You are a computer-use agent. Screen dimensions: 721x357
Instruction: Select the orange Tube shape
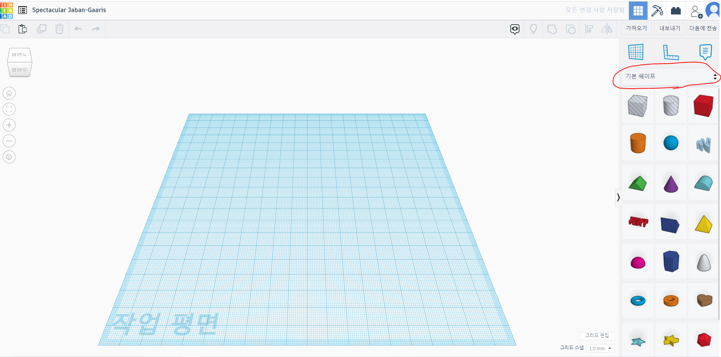pyautogui.click(x=671, y=301)
